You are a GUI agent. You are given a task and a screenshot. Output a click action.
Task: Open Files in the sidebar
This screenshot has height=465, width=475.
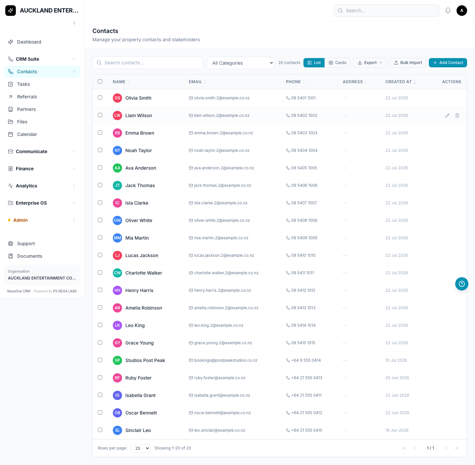42,122
